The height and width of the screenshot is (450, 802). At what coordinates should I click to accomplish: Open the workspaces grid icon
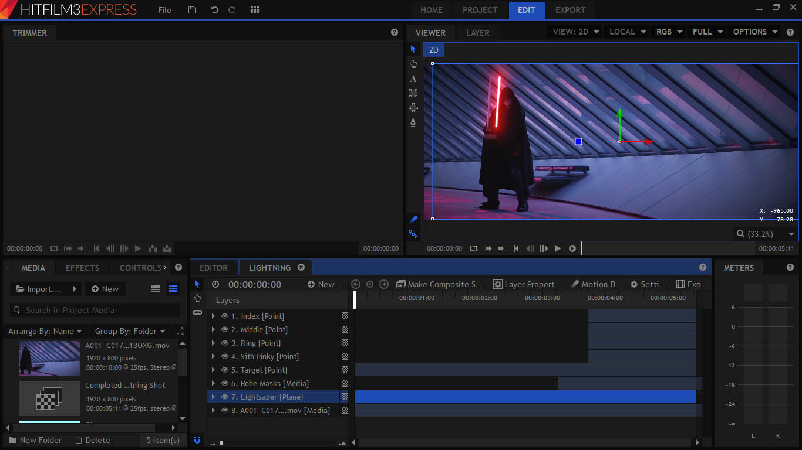pos(255,10)
